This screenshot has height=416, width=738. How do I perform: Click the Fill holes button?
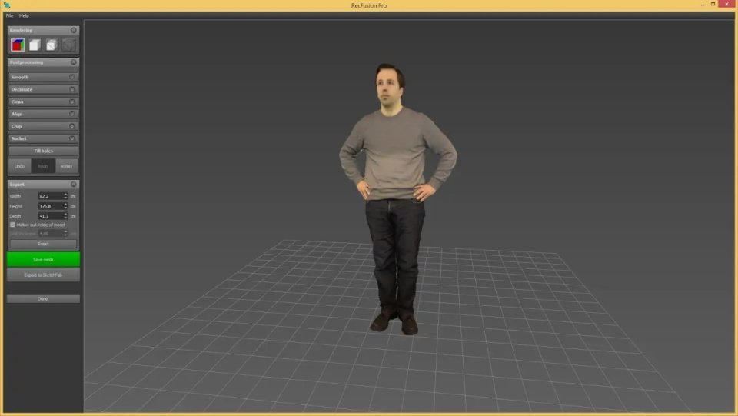tap(43, 151)
